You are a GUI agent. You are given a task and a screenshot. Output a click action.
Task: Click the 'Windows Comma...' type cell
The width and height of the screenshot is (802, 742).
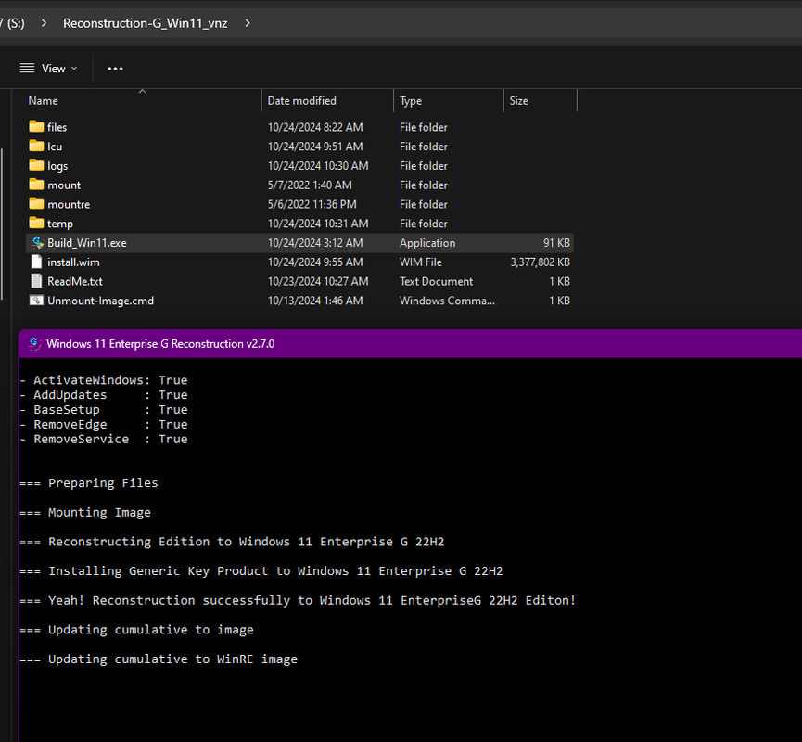click(x=447, y=301)
